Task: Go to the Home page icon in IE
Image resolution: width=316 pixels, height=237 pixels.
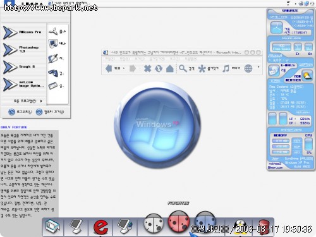Action: click(x=170, y=69)
